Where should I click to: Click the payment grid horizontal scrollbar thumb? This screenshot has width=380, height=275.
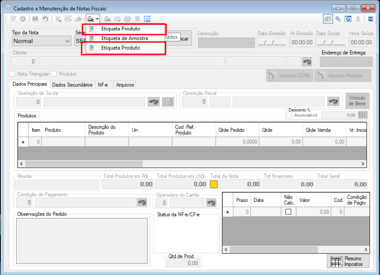pyautogui.click(x=274, y=249)
